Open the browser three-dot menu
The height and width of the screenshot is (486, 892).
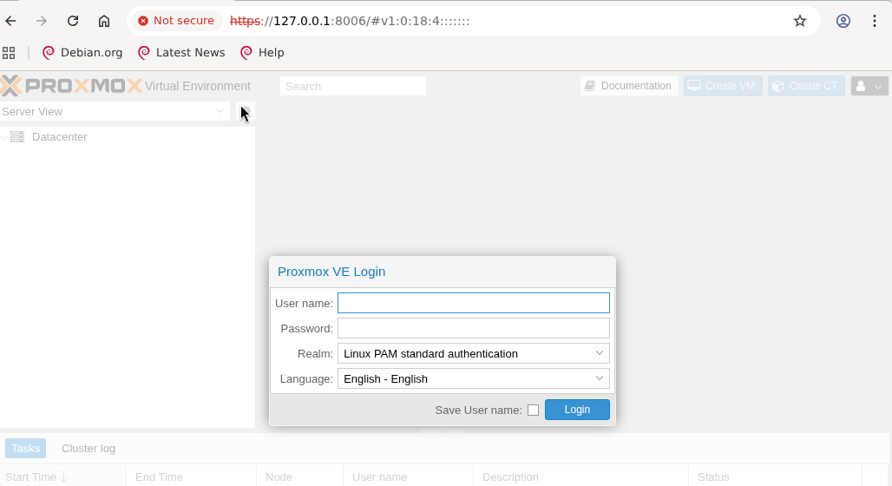(875, 21)
